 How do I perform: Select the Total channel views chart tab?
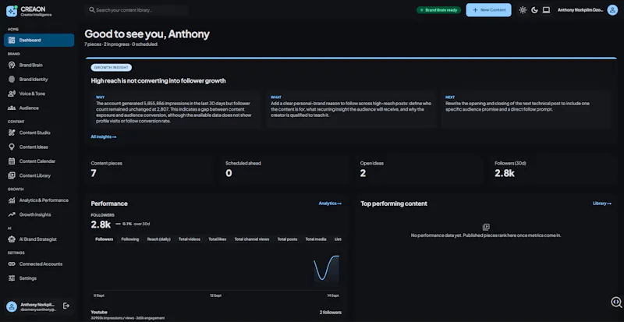(251, 239)
